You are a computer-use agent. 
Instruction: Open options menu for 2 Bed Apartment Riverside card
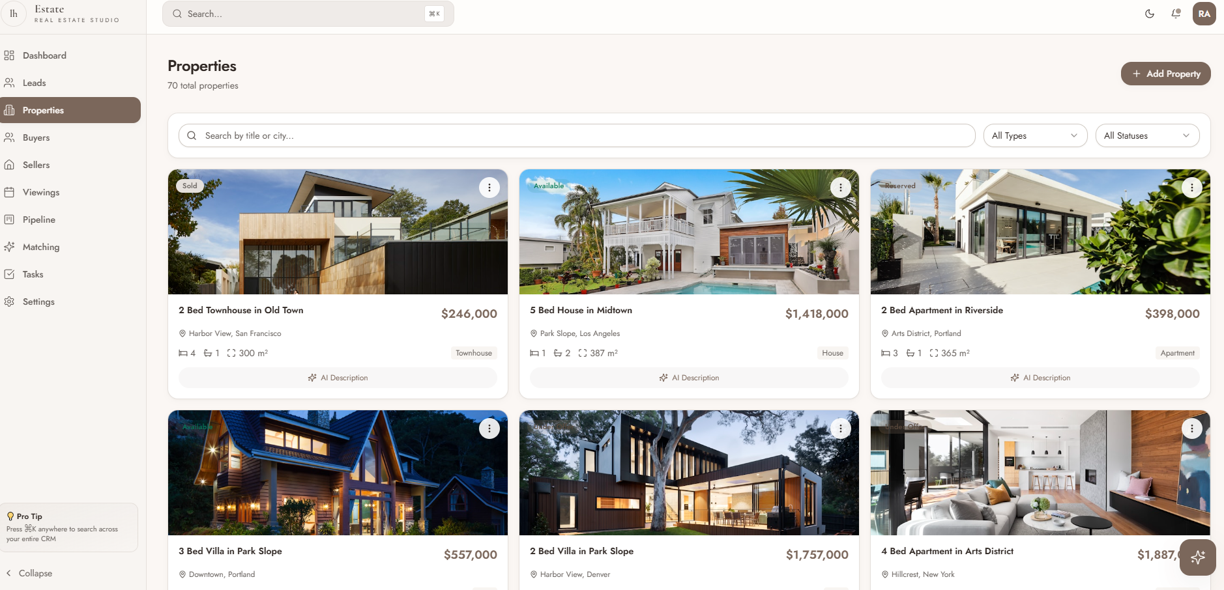coord(1192,188)
